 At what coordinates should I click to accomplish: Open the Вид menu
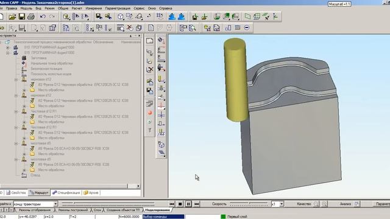pos(38,8)
